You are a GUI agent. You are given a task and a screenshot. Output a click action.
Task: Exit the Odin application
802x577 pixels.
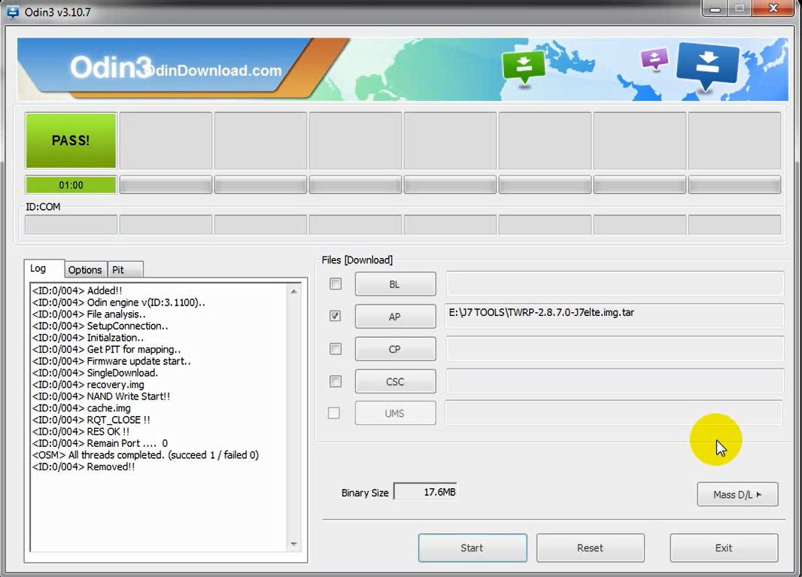click(725, 548)
